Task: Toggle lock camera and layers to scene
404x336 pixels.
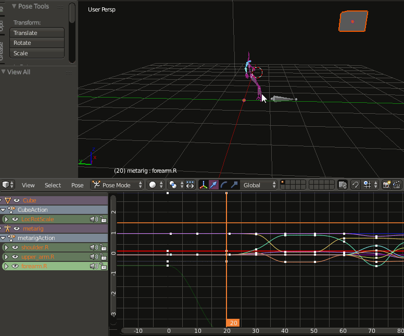Action: pos(343,185)
